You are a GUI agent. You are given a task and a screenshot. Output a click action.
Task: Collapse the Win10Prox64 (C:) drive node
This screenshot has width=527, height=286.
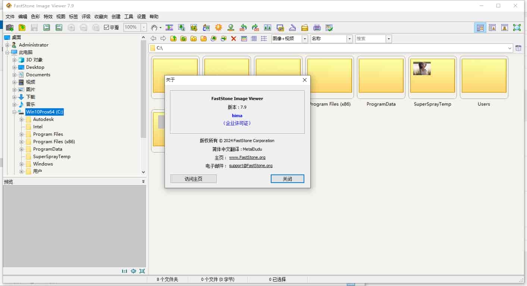[15, 112]
